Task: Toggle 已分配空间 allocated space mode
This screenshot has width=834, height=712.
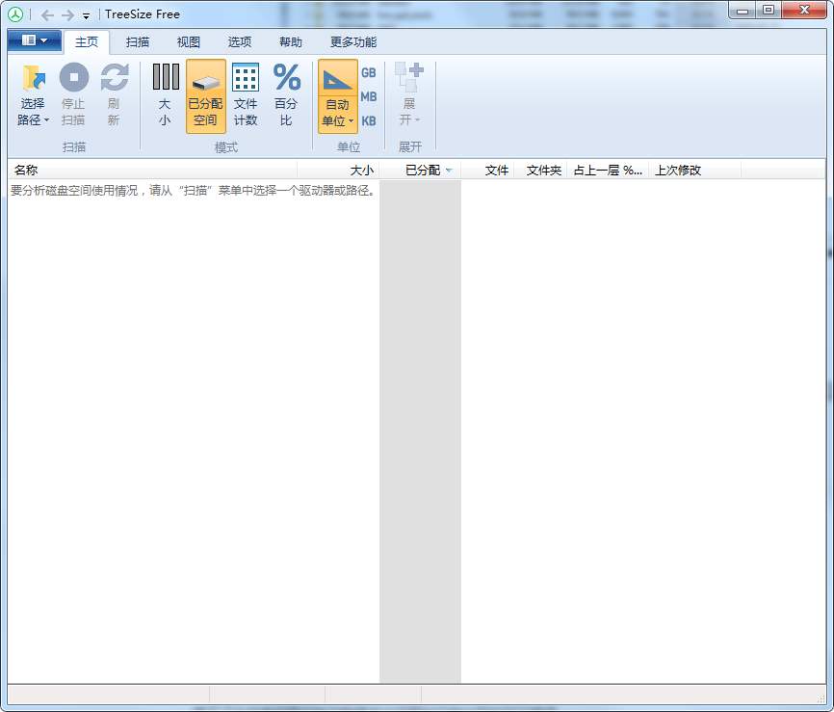Action: point(206,95)
